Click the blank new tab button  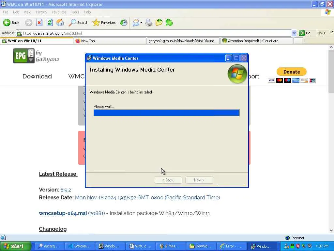click(298, 41)
